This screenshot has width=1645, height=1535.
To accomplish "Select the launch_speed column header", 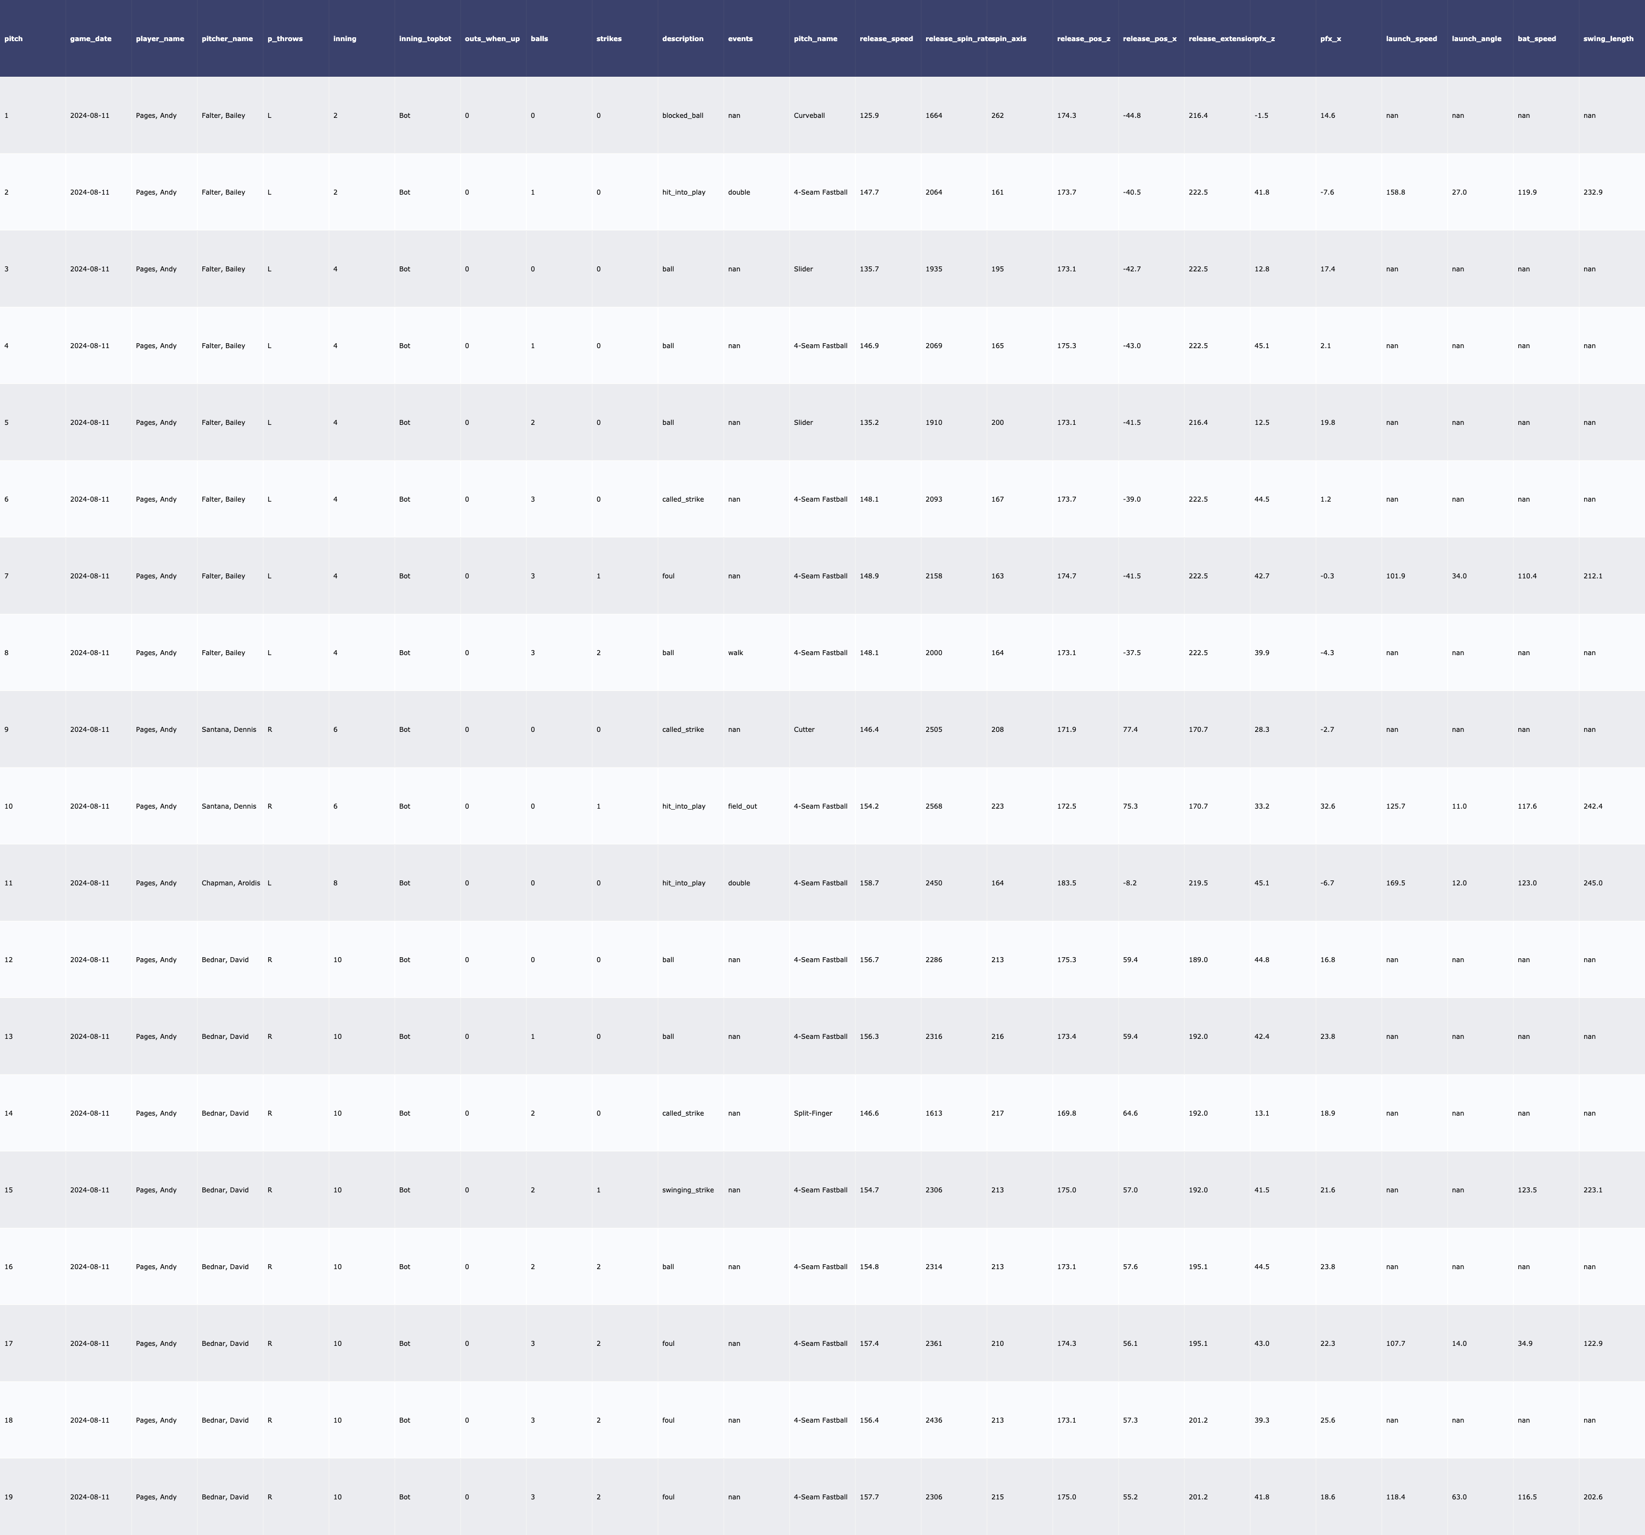I will click(x=1411, y=39).
